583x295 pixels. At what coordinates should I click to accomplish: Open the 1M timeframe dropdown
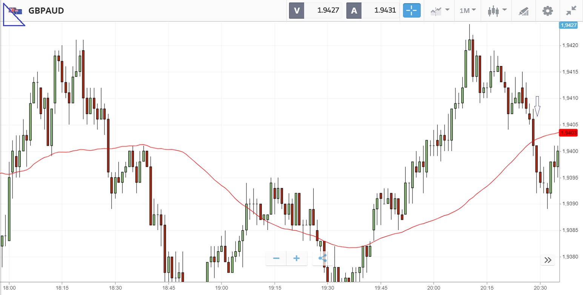(468, 11)
